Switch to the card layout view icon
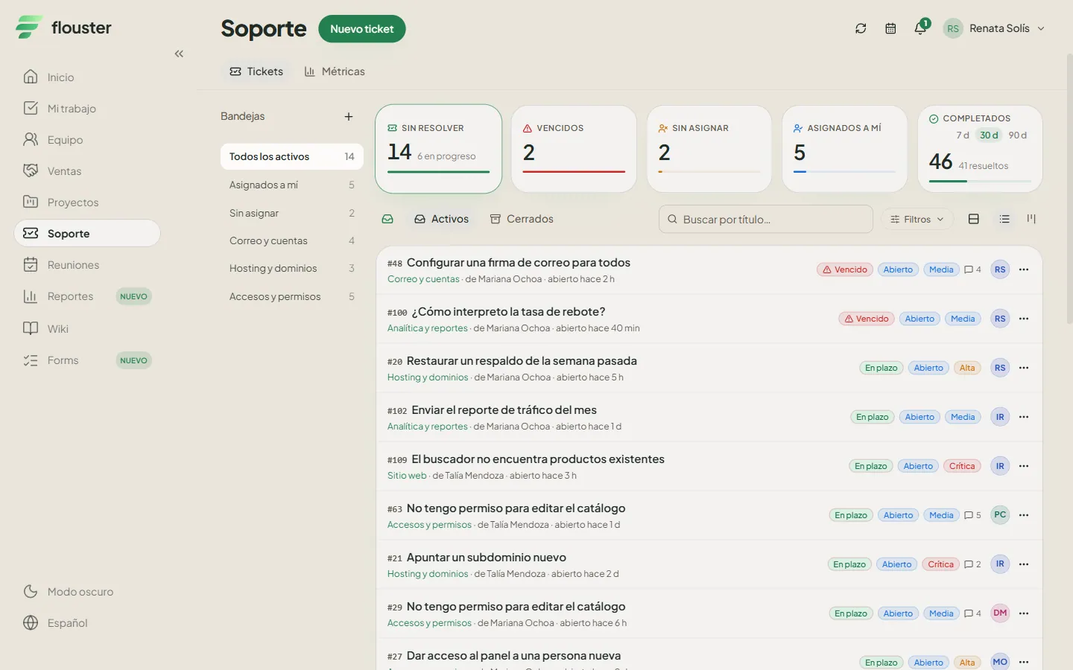 coord(973,219)
